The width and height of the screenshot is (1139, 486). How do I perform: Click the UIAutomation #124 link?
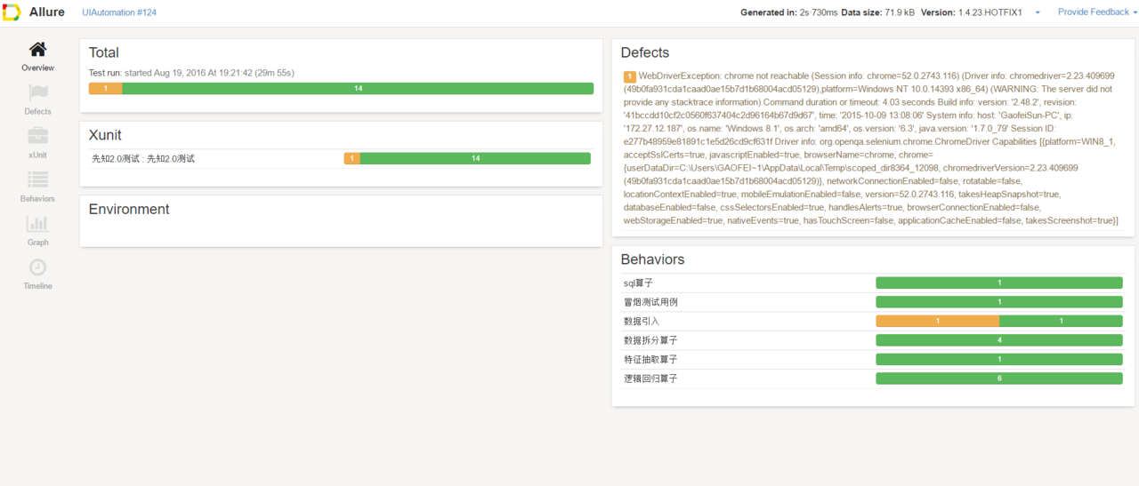[118, 12]
